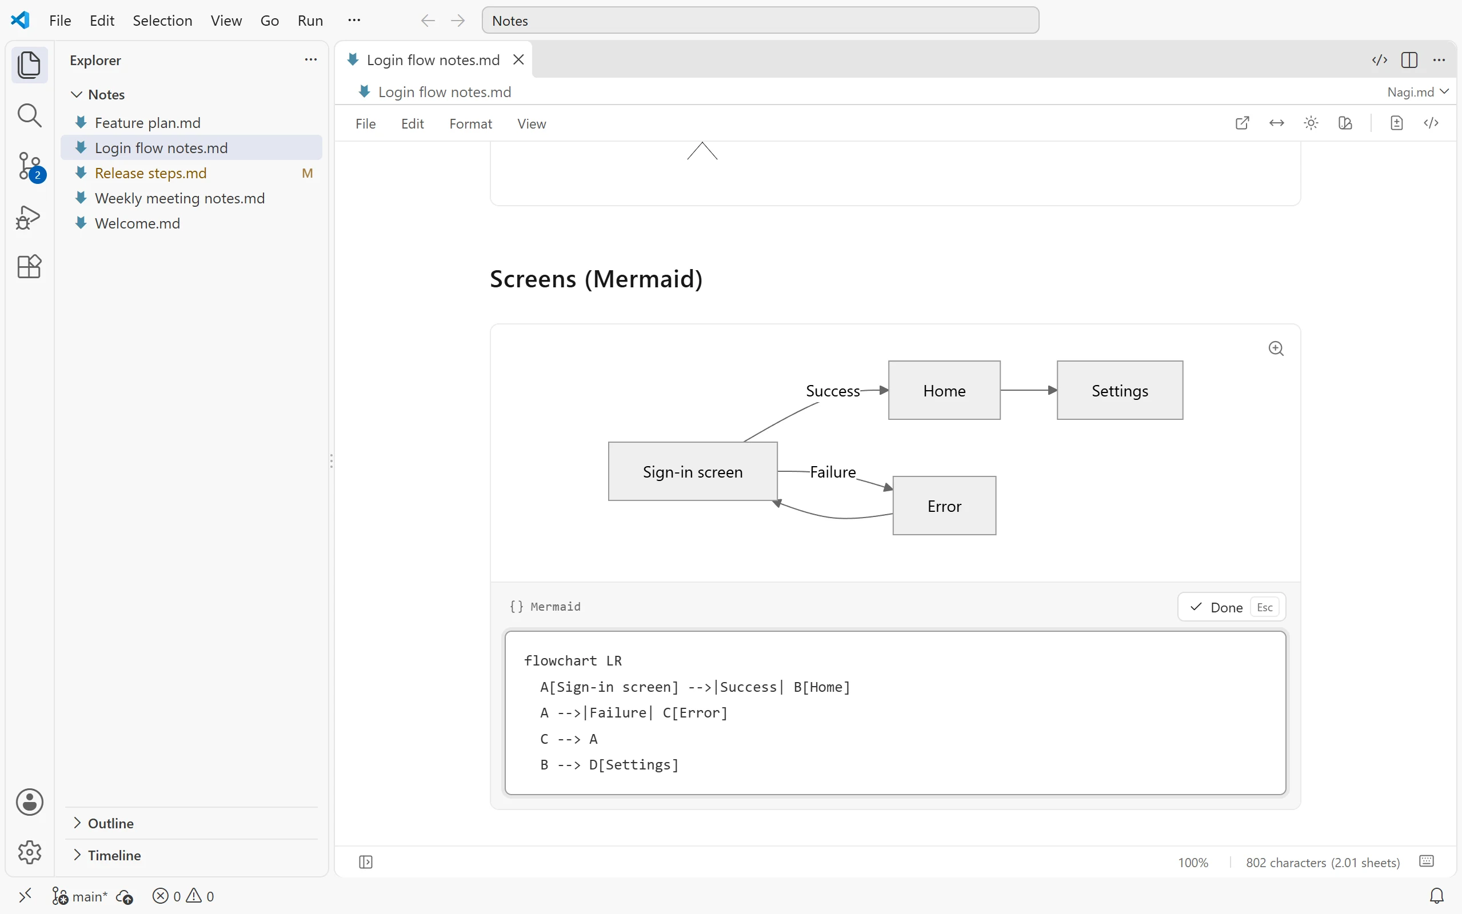
Task: Click the remote window icon in status bar
Action: pos(25,896)
